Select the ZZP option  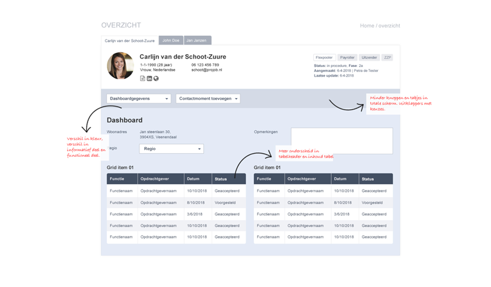(387, 57)
